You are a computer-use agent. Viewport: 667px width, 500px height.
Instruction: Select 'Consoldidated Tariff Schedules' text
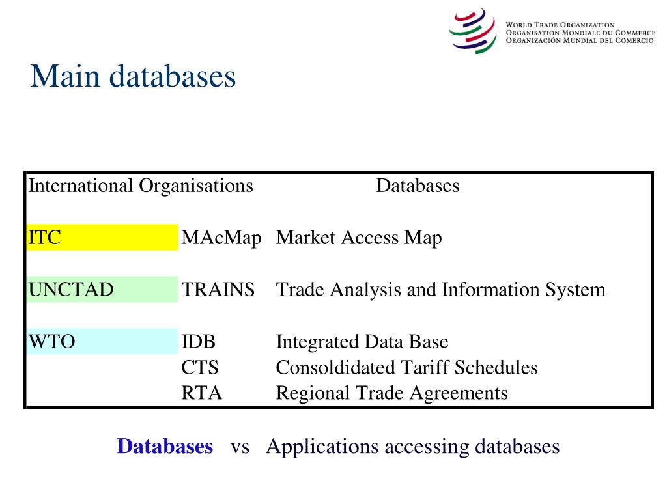(406, 367)
